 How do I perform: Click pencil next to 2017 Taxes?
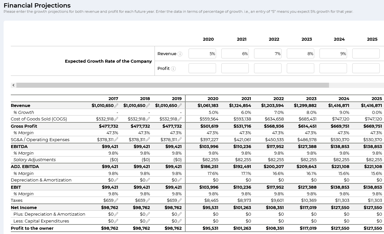(x=116, y=200)
